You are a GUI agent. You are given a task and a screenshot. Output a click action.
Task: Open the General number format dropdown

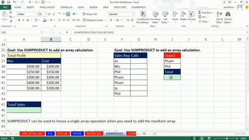[x=133, y=14]
